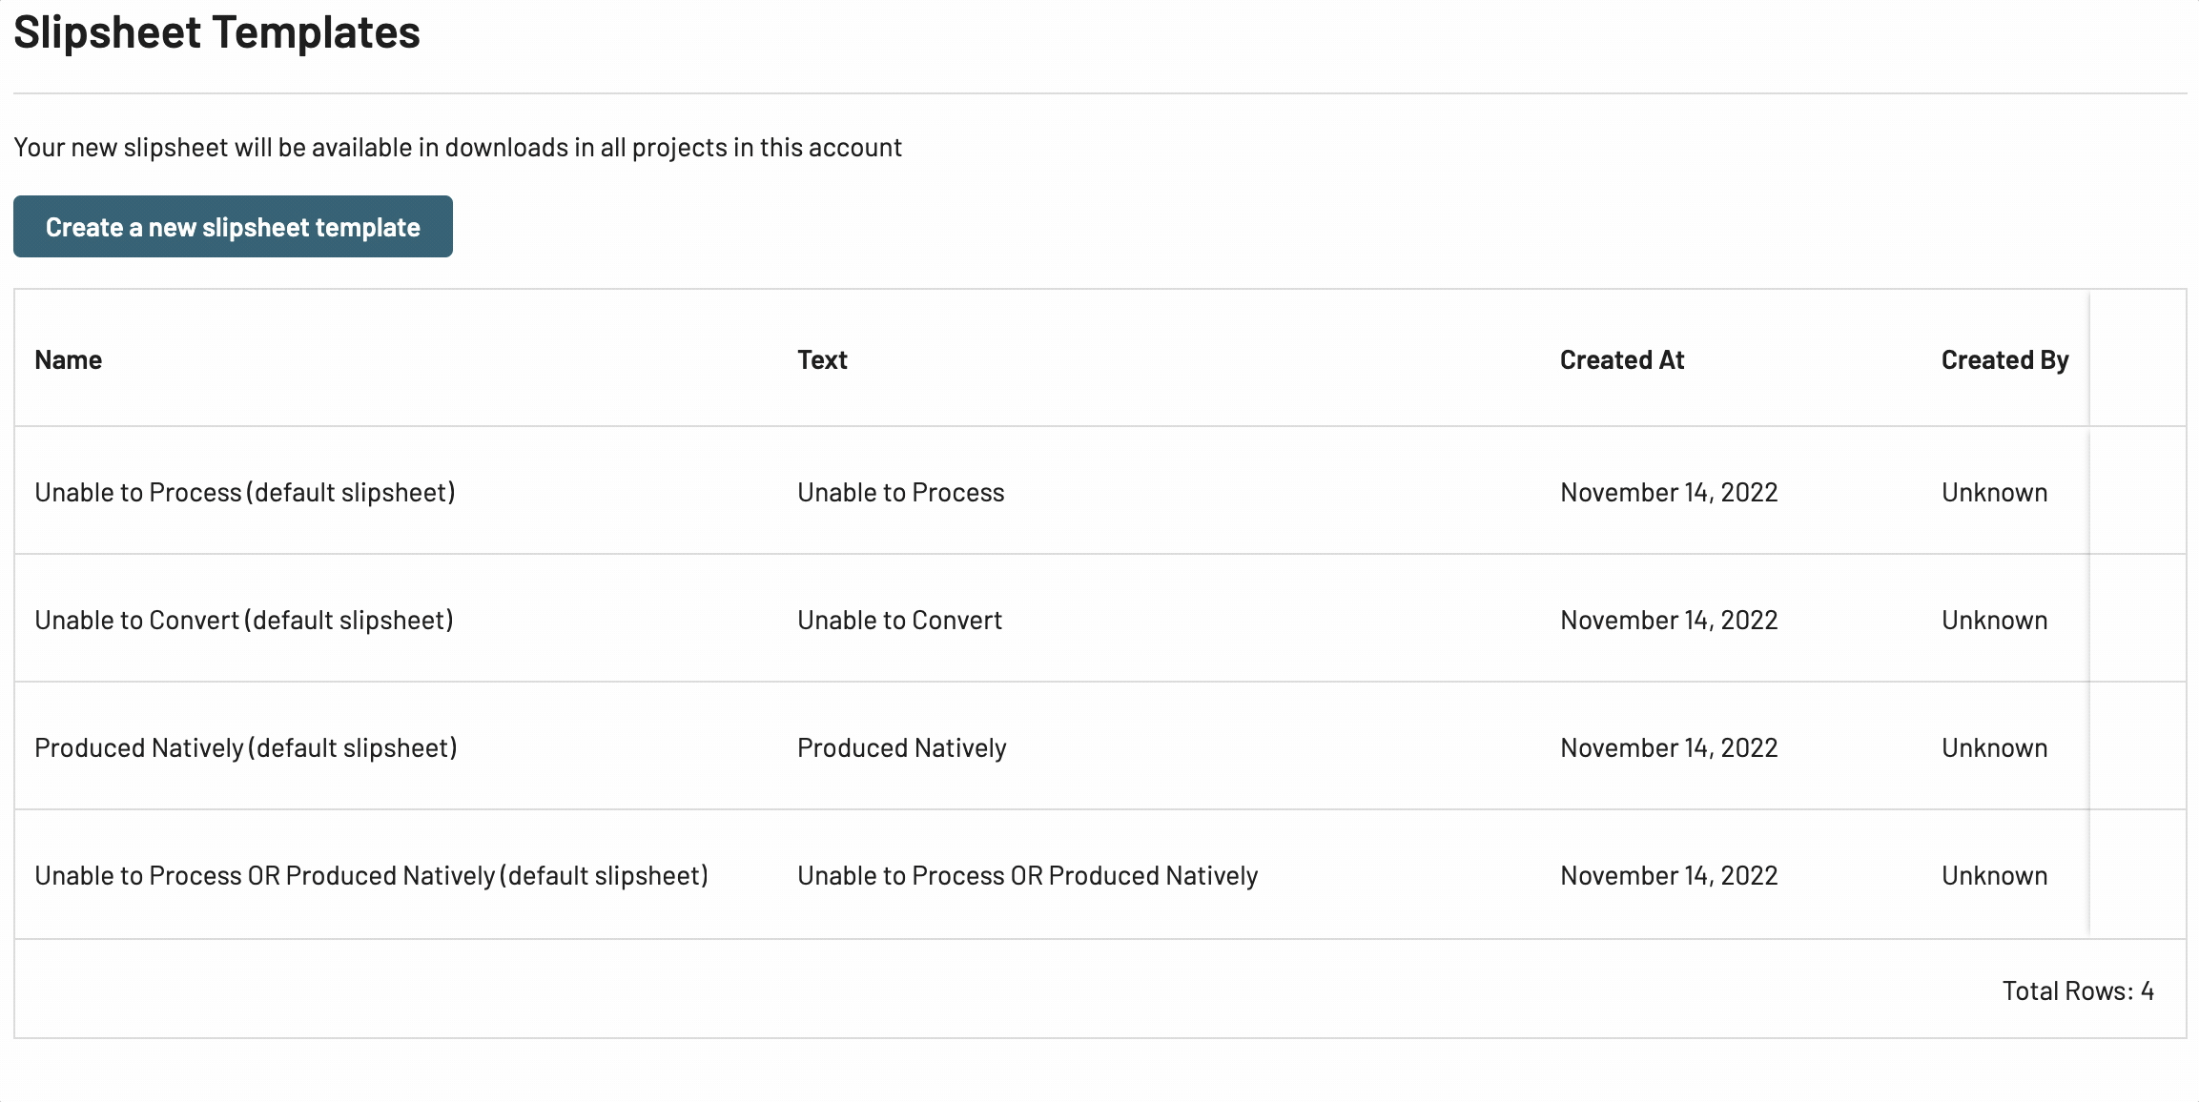Click Unknown creator in Produced Natively row
This screenshot has width=2199, height=1102.
tap(1995, 747)
